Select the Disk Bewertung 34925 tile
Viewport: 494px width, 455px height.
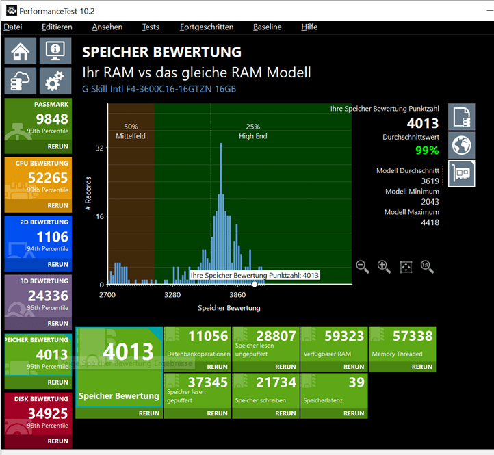pos(38,414)
